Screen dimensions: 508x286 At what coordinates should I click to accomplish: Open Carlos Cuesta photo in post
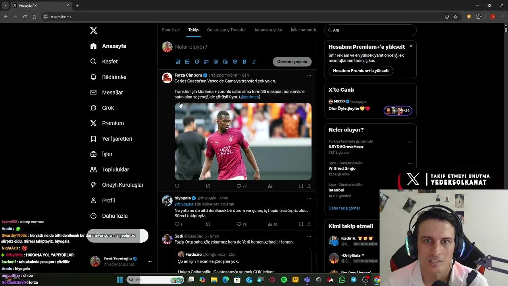243,141
